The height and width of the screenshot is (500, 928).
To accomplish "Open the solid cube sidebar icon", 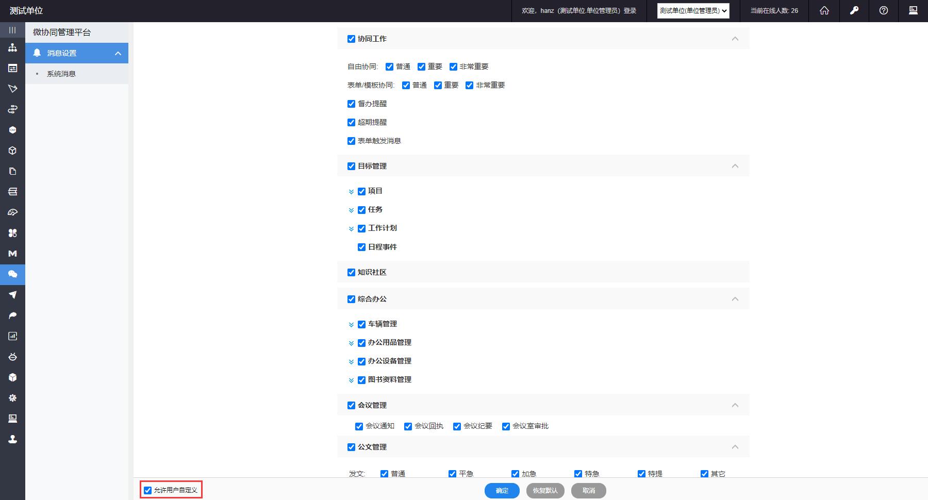I will [x=12, y=377].
